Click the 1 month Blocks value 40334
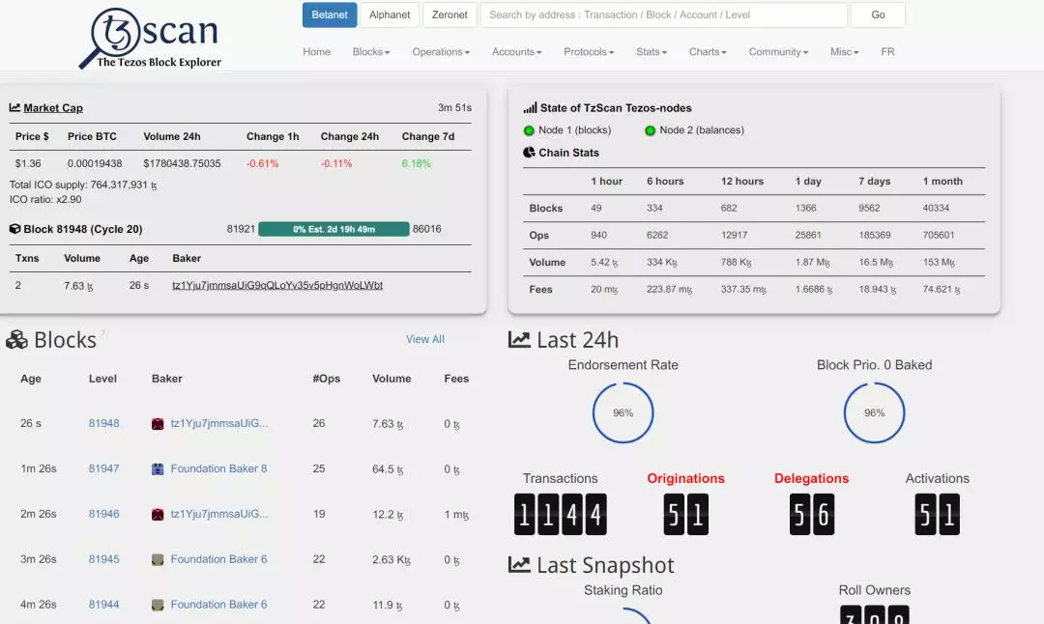Image resolution: width=1044 pixels, height=624 pixels. click(936, 209)
